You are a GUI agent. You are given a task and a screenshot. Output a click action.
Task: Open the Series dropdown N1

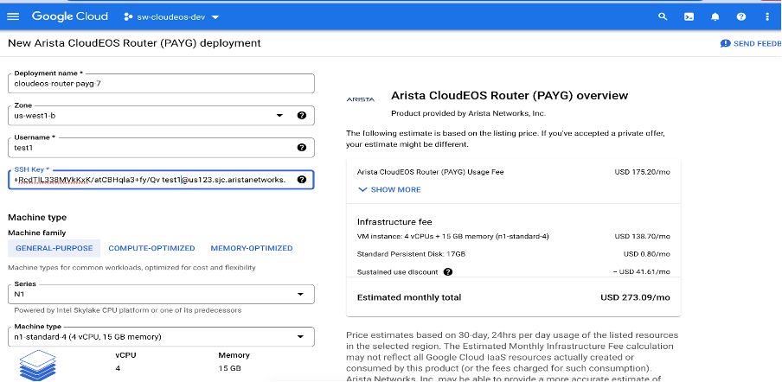[x=161, y=295]
